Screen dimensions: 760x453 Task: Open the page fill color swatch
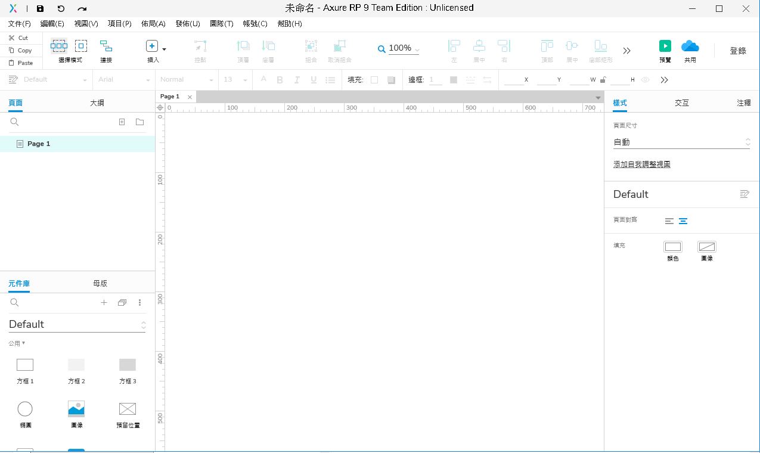click(673, 247)
